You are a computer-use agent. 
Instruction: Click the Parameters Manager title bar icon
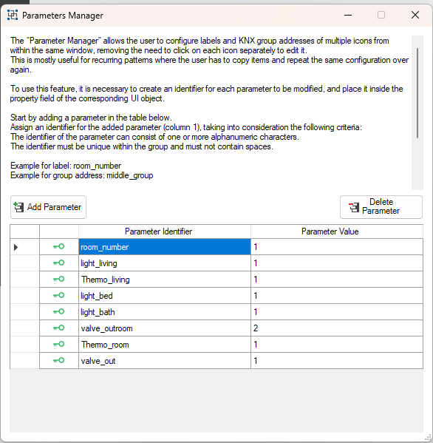coord(13,15)
